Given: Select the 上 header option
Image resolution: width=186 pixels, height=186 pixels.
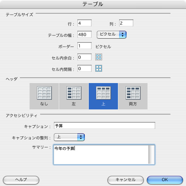Looking at the screenshot, I should pyautogui.click(x=103, y=96).
